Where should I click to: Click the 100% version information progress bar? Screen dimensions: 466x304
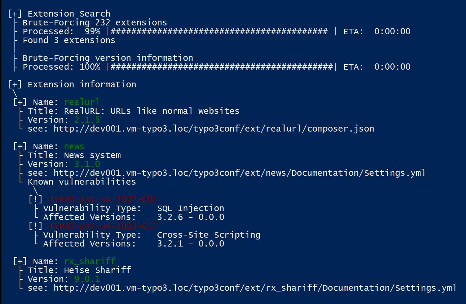[x=222, y=67]
